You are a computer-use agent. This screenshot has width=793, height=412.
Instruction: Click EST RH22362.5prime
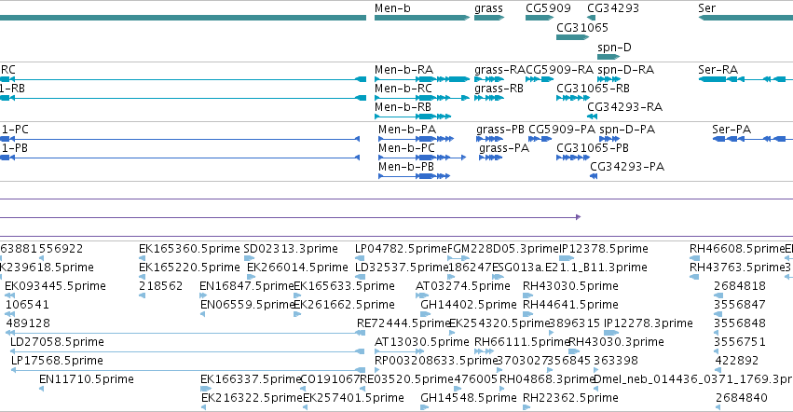pyautogui.click(x=526, y=407)
